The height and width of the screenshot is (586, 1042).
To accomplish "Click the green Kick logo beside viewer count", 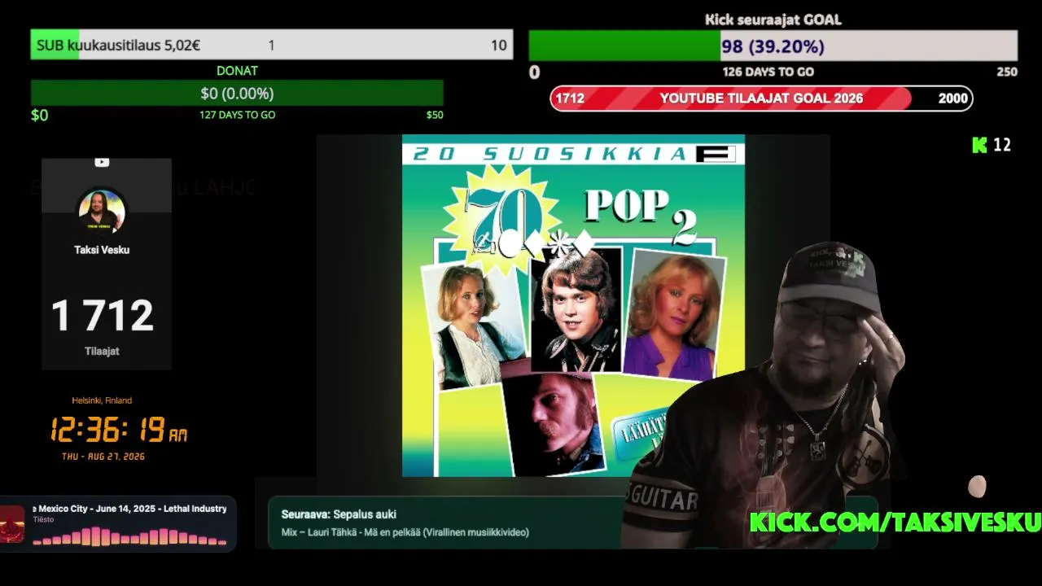I will 979,145.
